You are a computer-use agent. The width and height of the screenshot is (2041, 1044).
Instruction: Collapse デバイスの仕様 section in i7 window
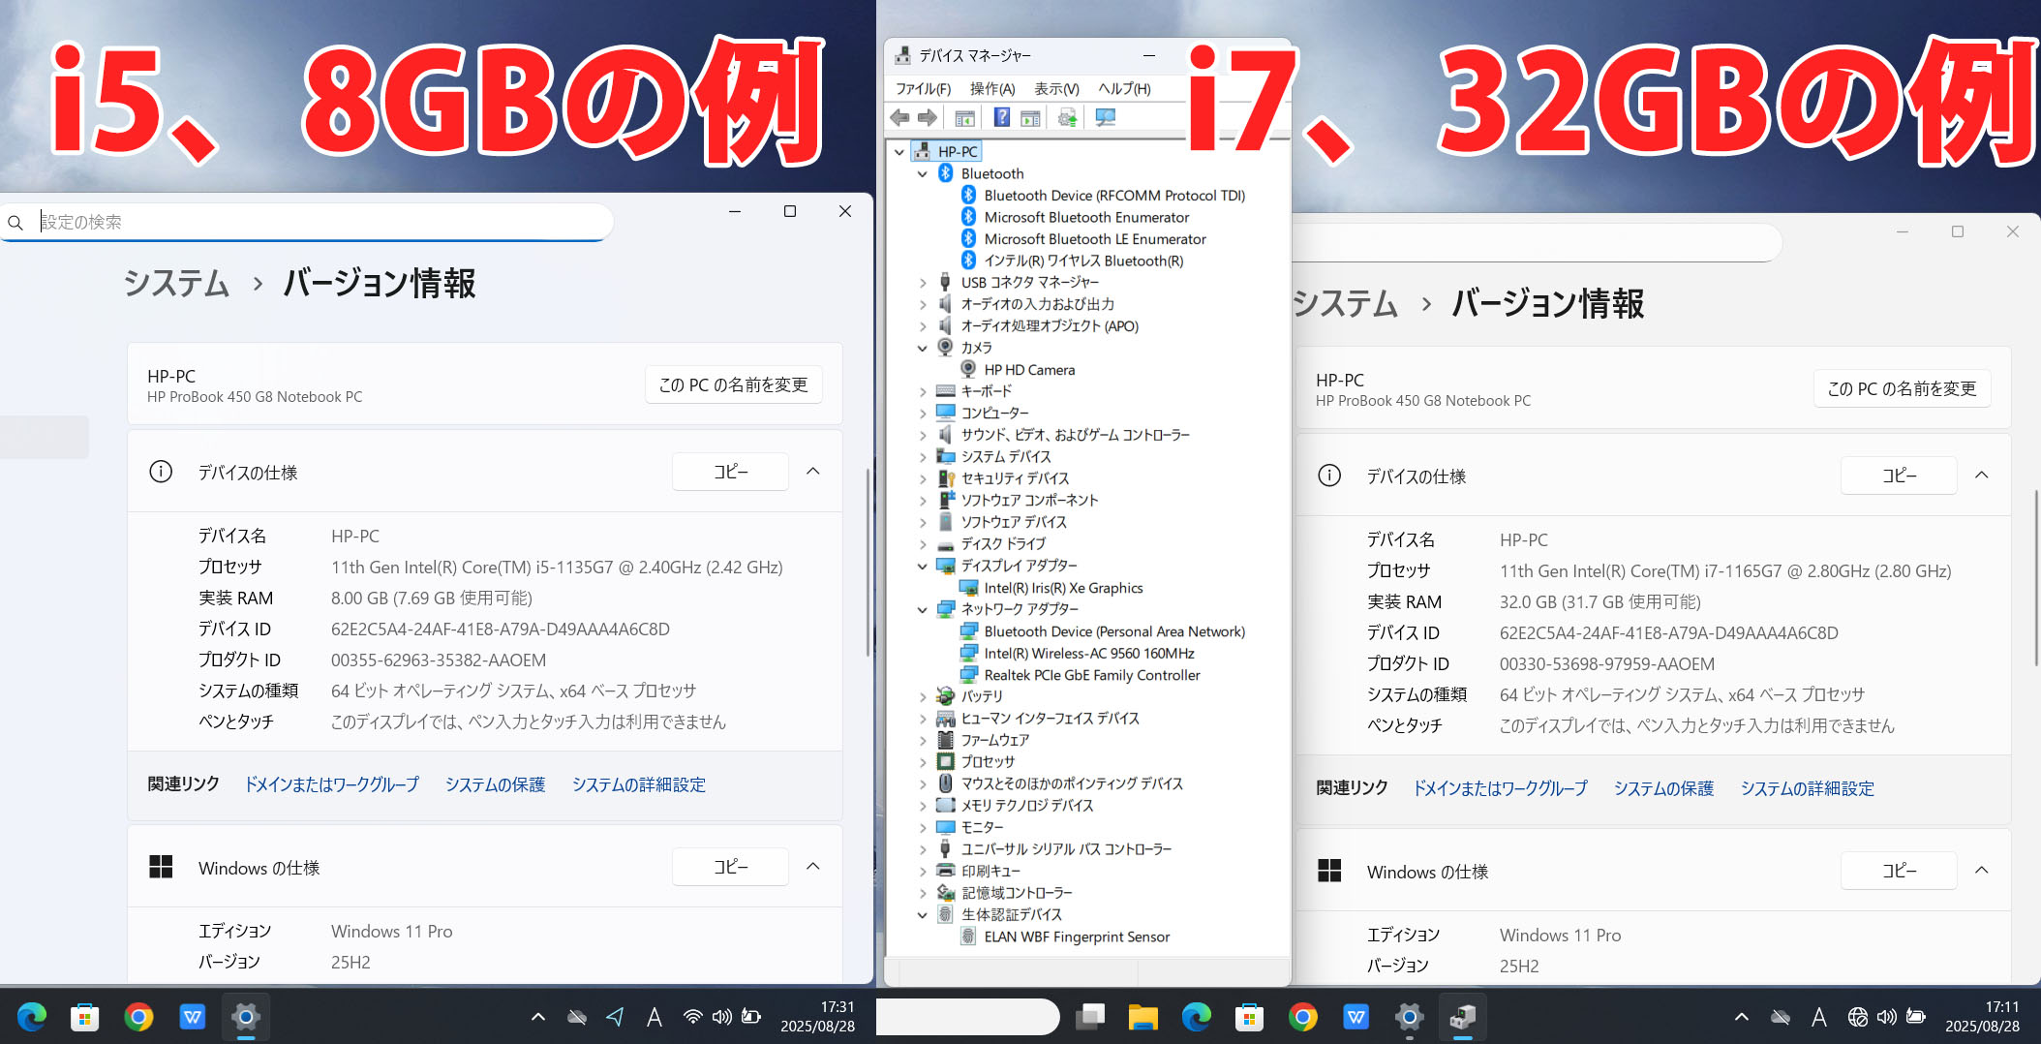(1982, 476)
